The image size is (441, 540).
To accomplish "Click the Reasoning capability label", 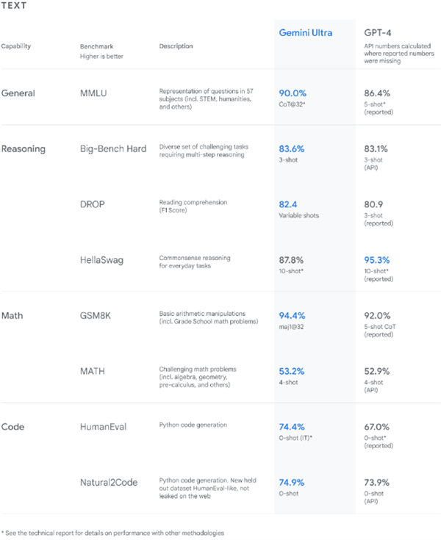I will click(24, 149).
